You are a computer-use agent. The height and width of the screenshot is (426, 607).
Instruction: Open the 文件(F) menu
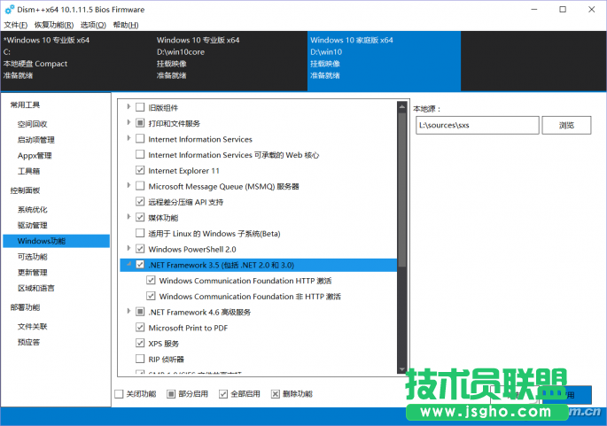click(16, 25)
